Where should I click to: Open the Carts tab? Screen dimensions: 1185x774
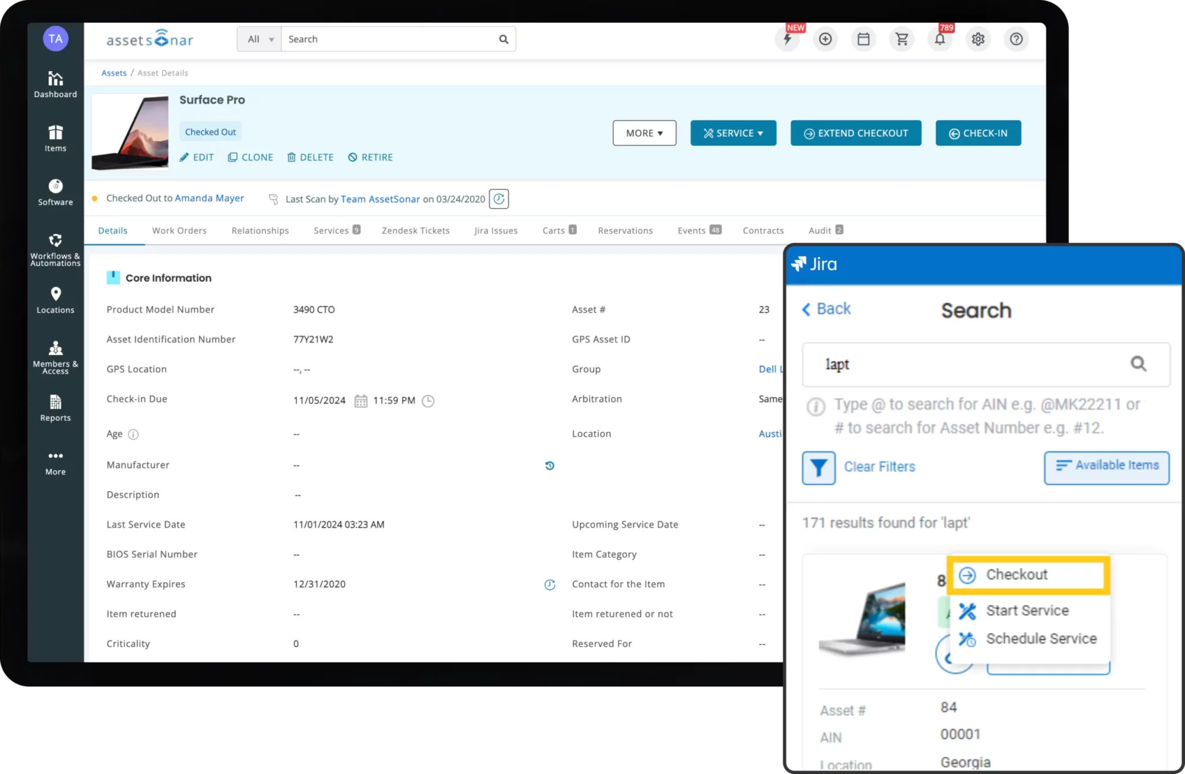(x=560, y=231)
